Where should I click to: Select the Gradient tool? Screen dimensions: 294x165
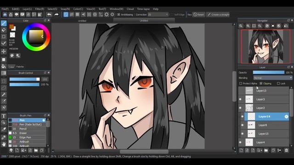point(4,73)
